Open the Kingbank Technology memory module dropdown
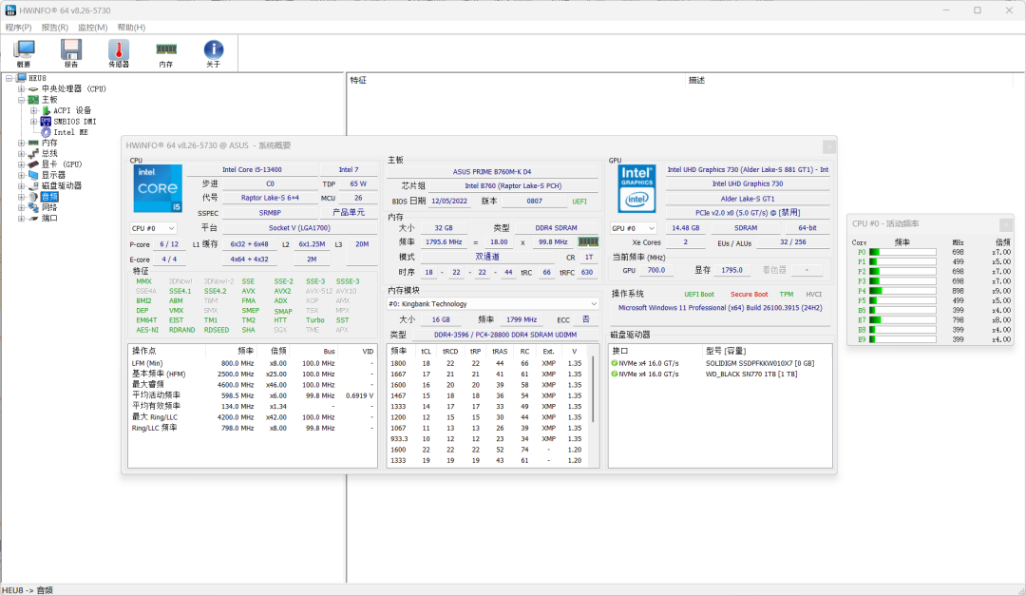Image resolution: width=1026 pixels, height=596 pixels. point(493,304)
